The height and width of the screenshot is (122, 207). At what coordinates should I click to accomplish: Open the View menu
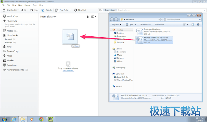pyautogui.click(x=14, y=5)
